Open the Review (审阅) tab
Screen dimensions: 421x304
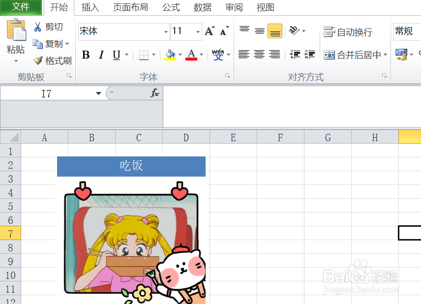(234, 7)
